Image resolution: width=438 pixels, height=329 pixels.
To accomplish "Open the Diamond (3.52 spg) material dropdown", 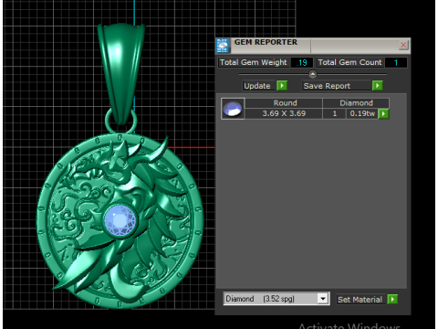I will 276,299.
